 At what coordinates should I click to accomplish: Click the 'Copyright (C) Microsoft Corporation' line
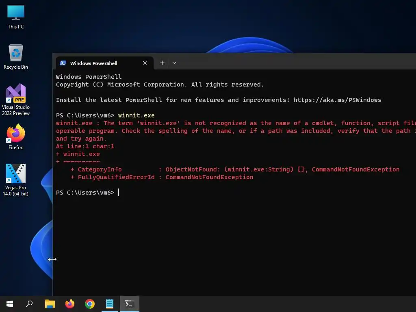(x=160, y=84)
